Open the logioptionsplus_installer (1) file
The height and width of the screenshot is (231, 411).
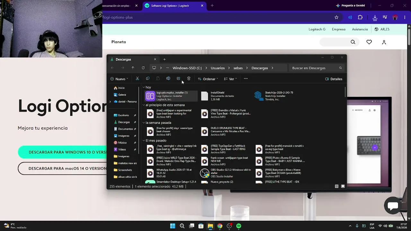171,96
